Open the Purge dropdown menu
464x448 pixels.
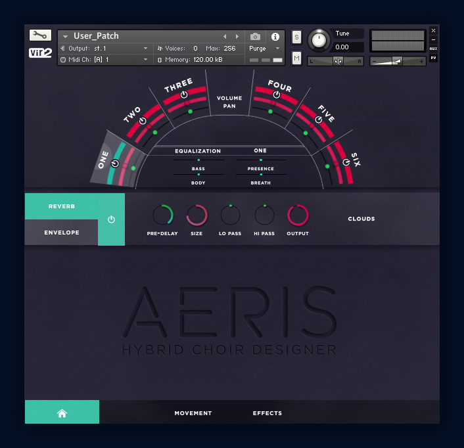(265, 48)
